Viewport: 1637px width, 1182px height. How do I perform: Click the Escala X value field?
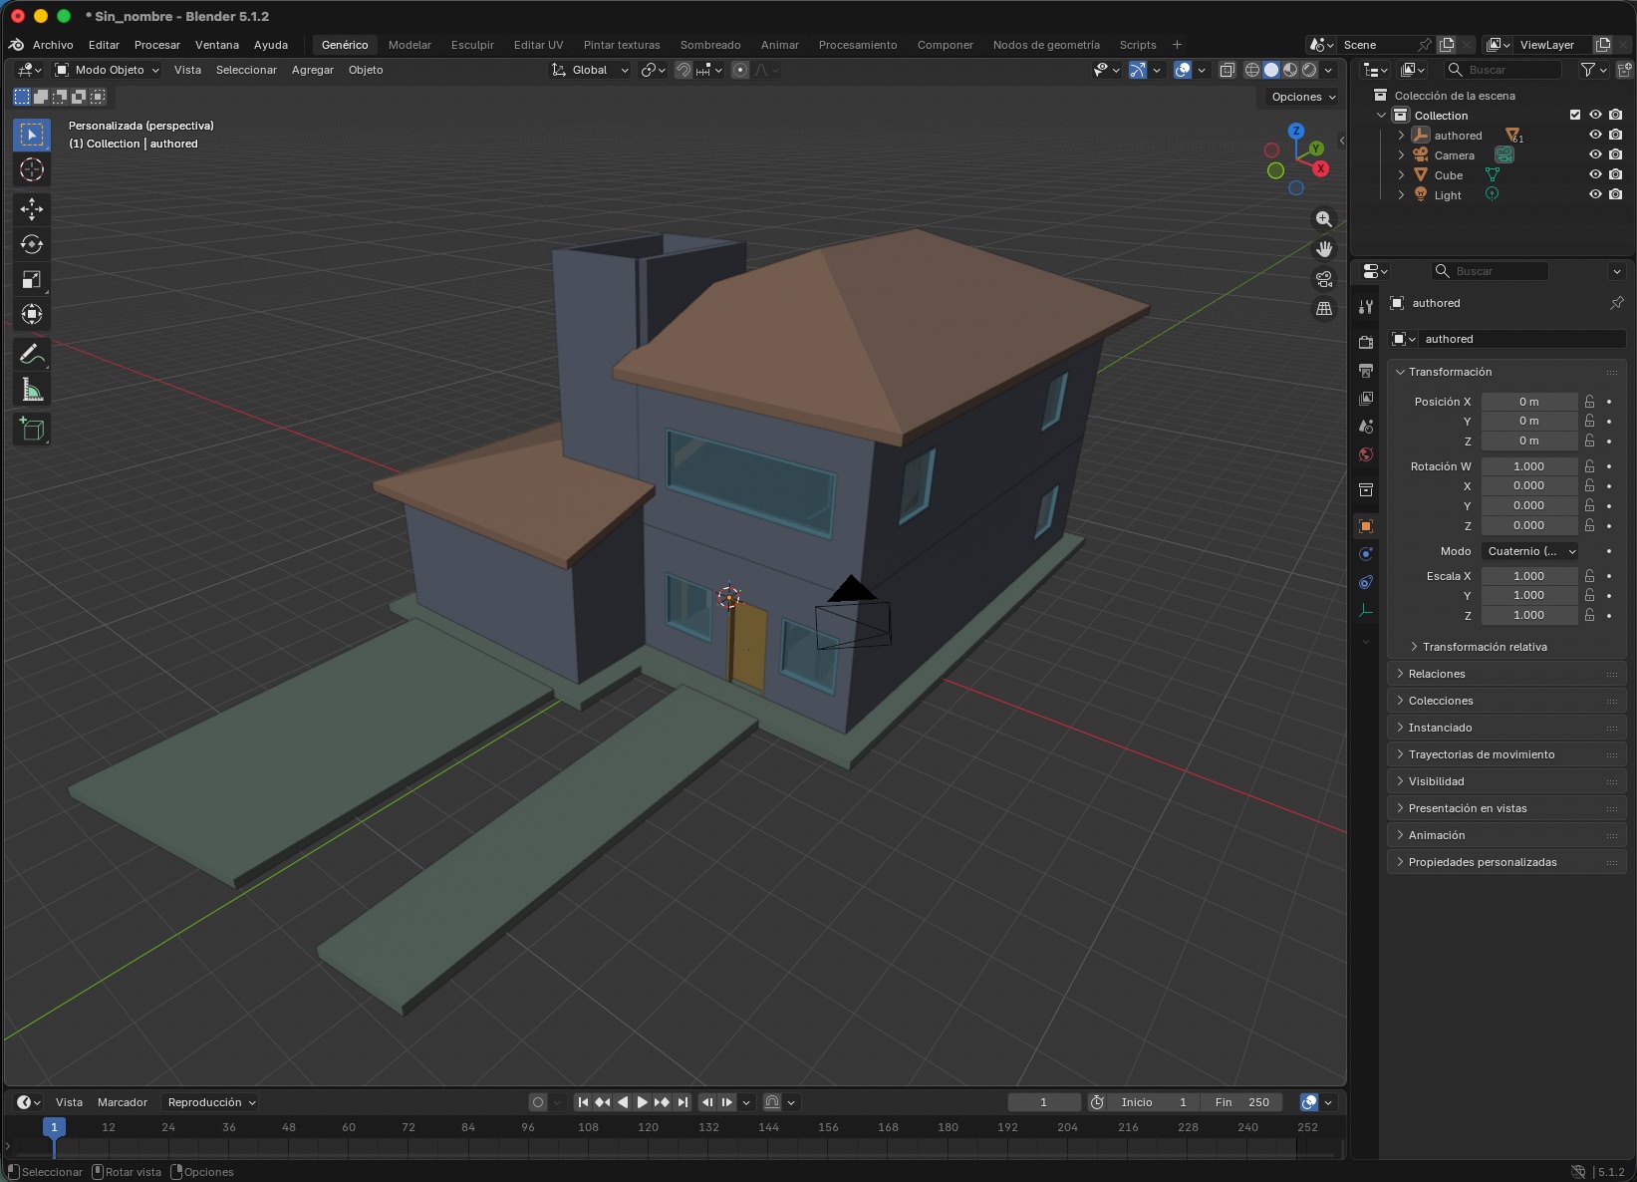(1529, 576)
